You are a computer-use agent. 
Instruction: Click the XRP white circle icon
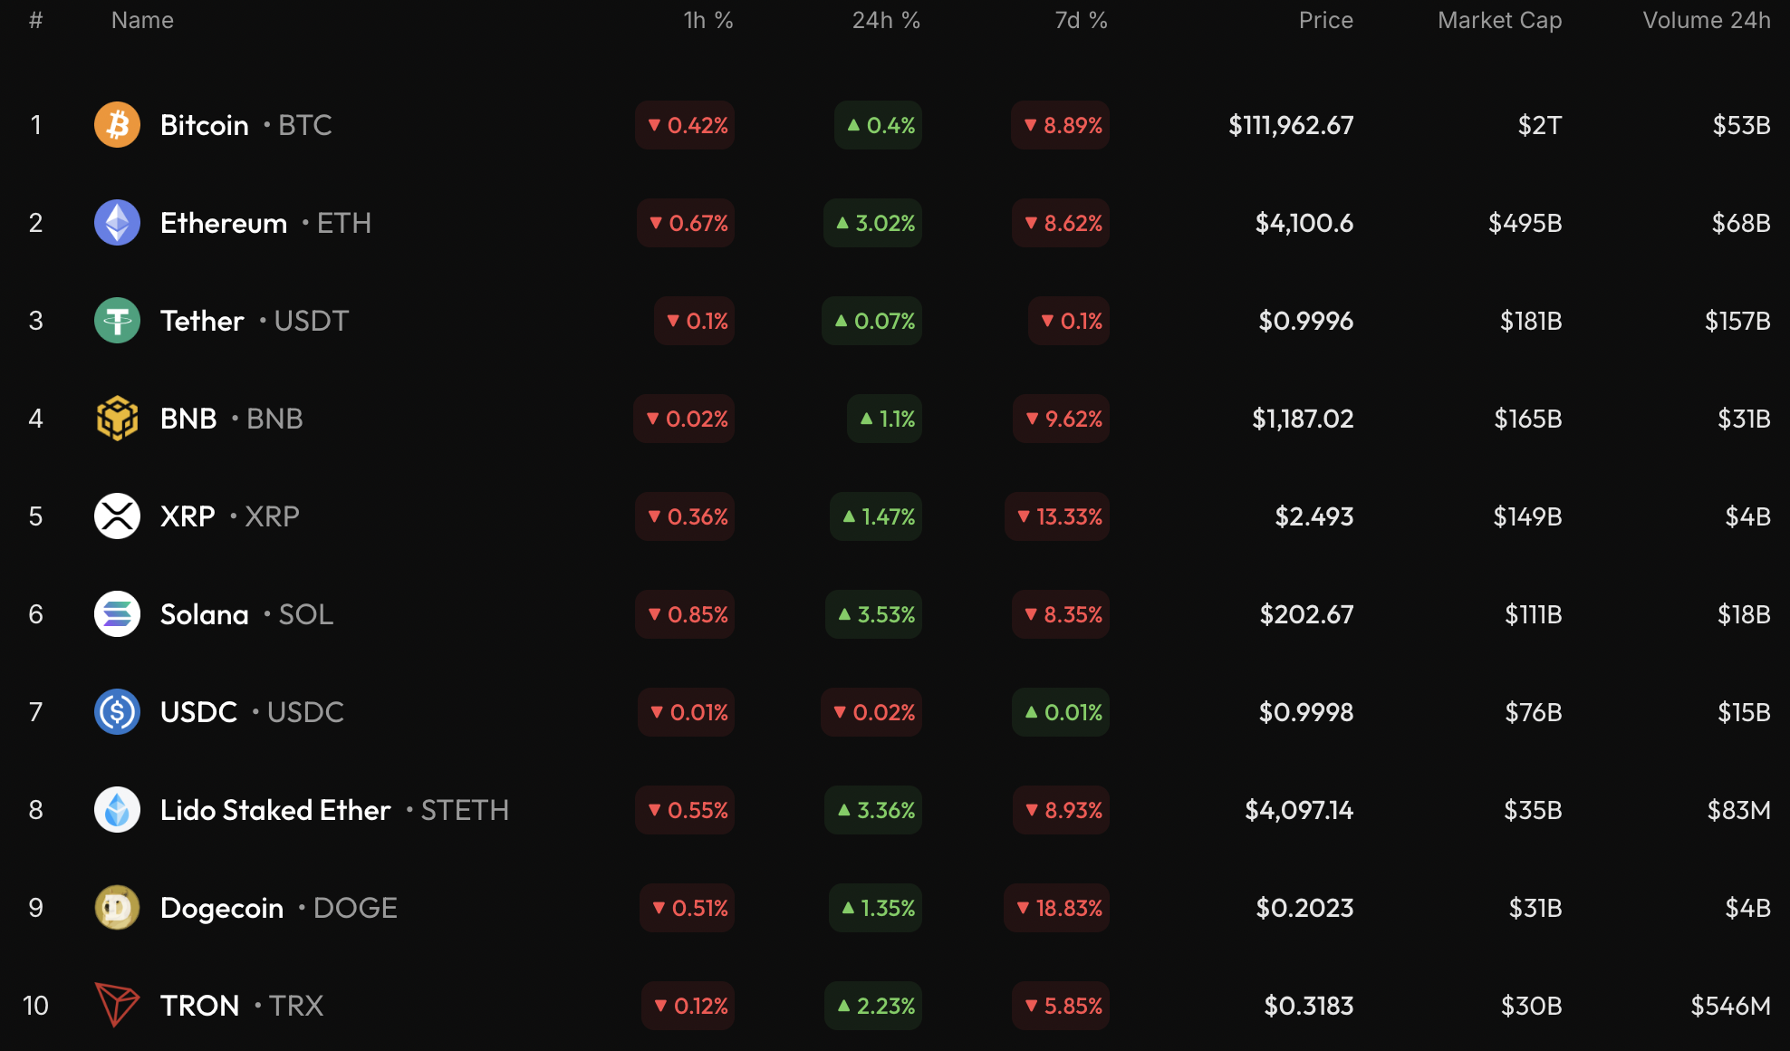[117, 516]
